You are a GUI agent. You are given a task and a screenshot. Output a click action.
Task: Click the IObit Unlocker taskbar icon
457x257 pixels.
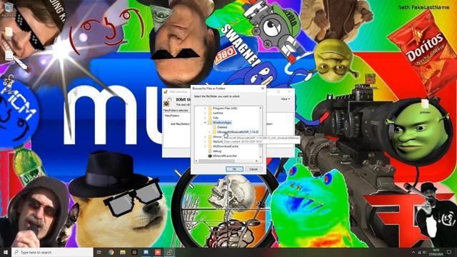coord(169,252)
